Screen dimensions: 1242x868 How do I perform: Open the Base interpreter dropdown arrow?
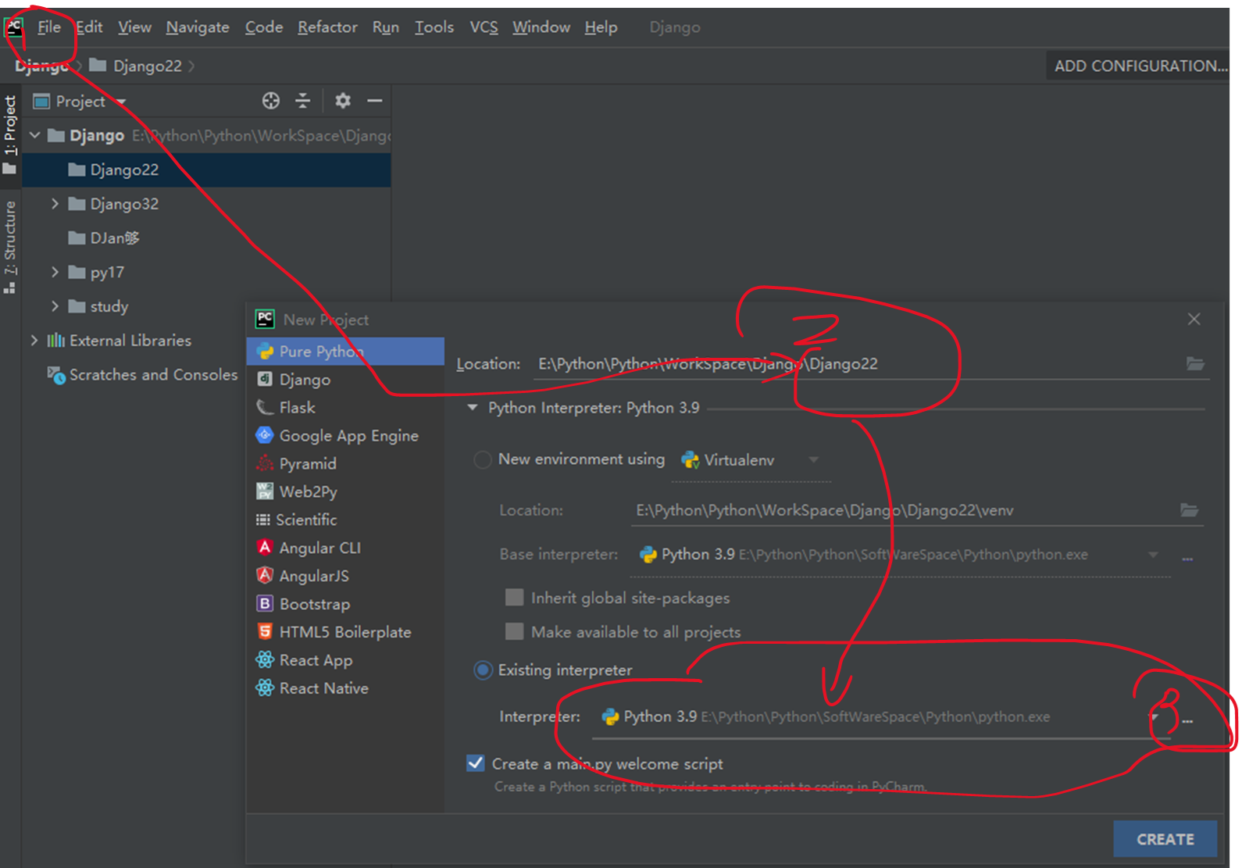(x=1153, y=555)
